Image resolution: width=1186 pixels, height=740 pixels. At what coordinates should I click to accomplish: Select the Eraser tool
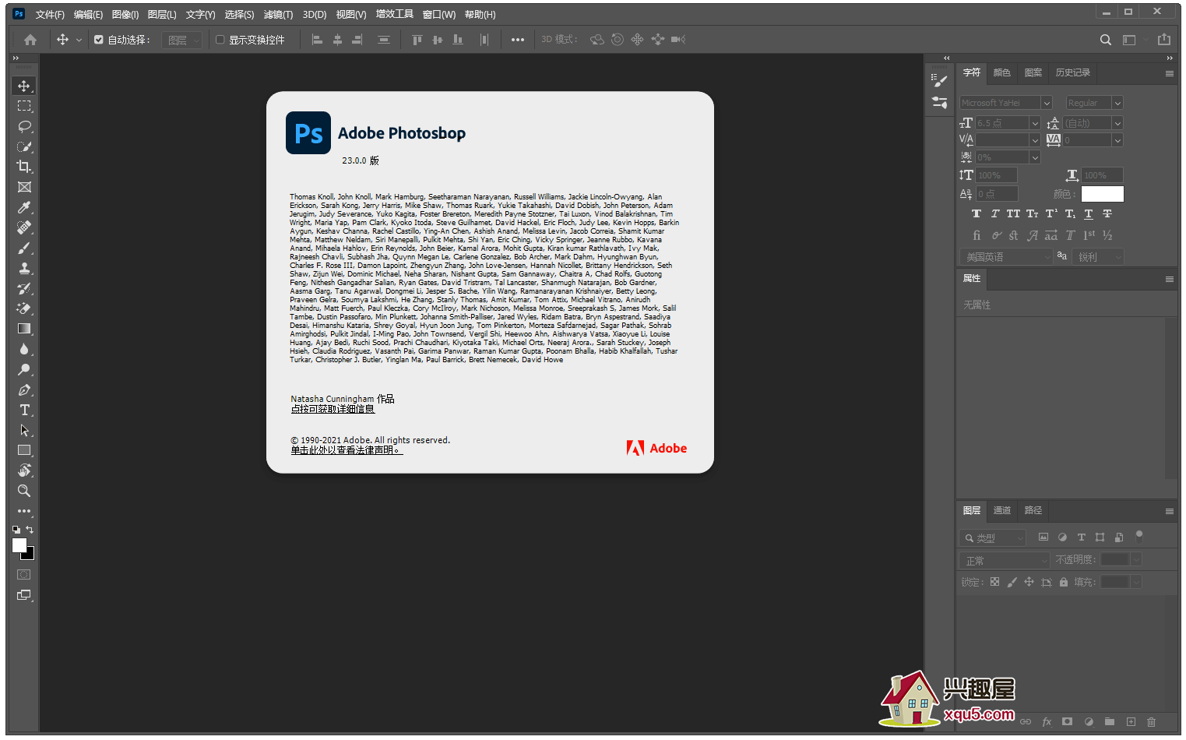24,308
